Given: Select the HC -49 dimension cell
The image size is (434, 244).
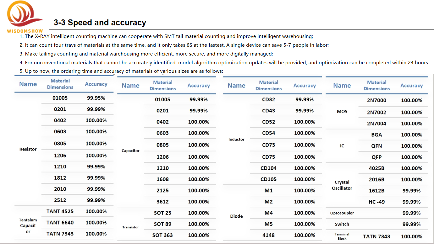Looking at the screenshot, I should pos(376,202).
